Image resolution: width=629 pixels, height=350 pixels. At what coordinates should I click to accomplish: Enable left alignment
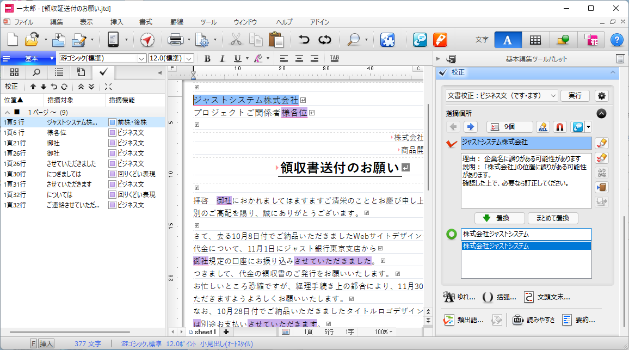[284, 59]
